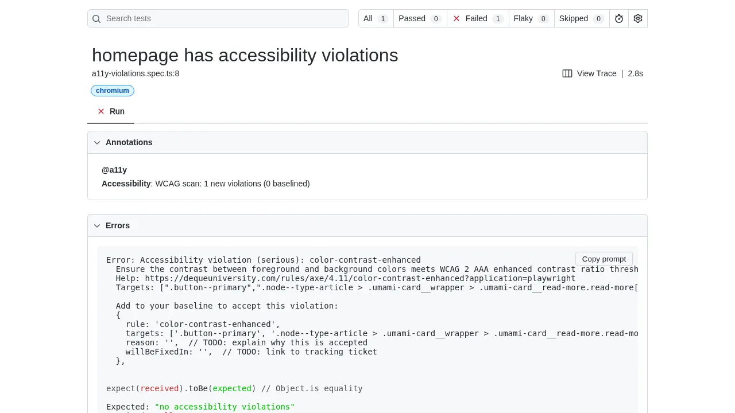Image resolution: width=735 pixels, height=413 pixels.
Task: Select the Run tab
Action: pos(117,111)
